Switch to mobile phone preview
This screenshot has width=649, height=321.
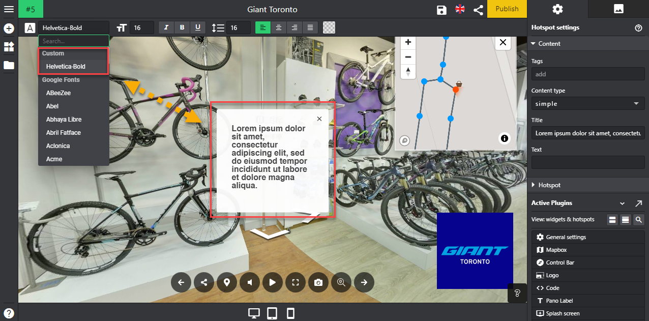[291, 313]
